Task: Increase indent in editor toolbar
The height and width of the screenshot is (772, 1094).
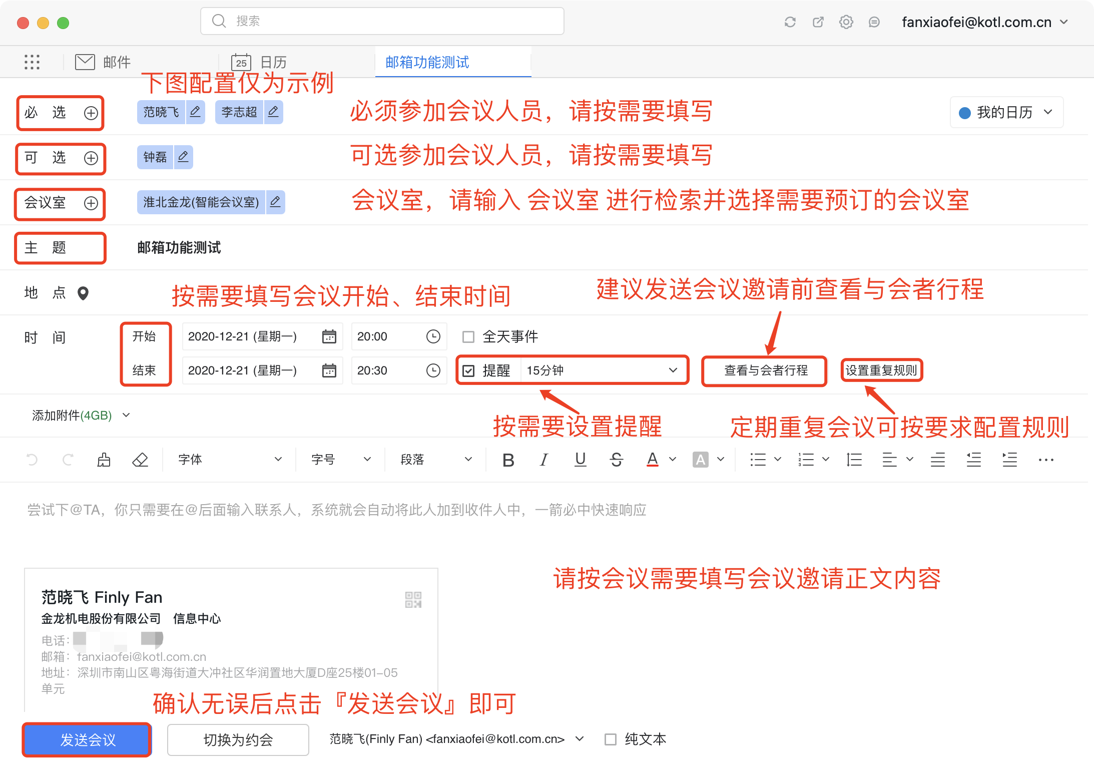Action: tap(1010, 460)
